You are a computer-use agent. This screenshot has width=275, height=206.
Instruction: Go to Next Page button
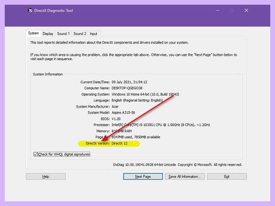(143, 176)
